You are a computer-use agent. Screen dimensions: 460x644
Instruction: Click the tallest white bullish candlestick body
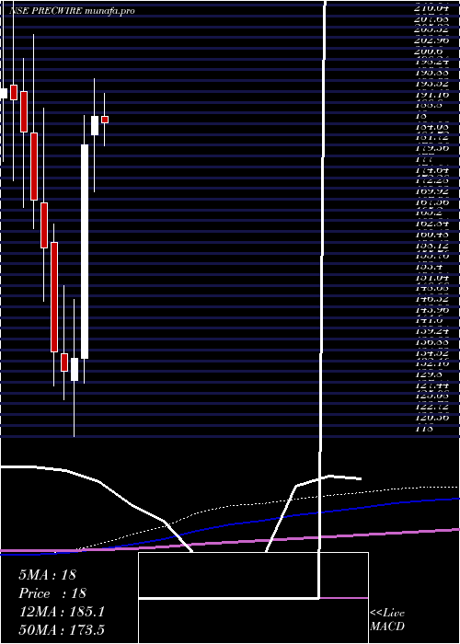point(85,251)
